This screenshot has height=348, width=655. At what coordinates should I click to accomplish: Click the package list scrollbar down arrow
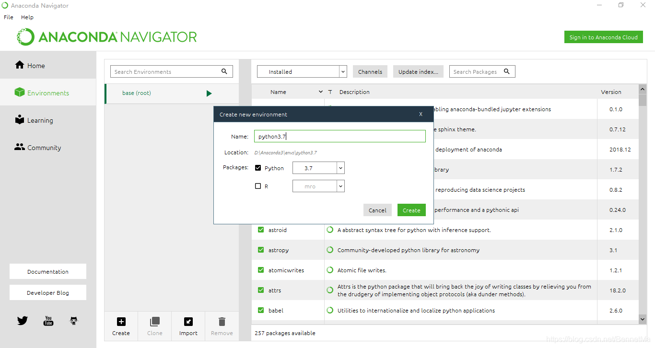[x=643, y=319]
